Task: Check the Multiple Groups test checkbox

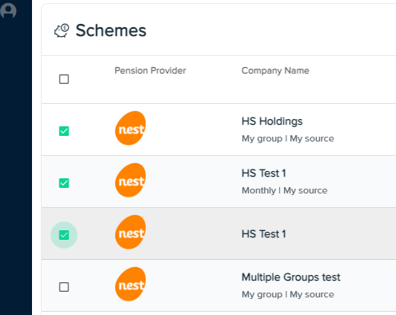Action: coord(64,287)
